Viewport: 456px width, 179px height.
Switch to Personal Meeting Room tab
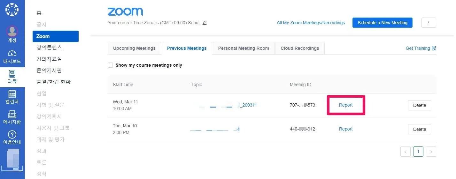243,48
